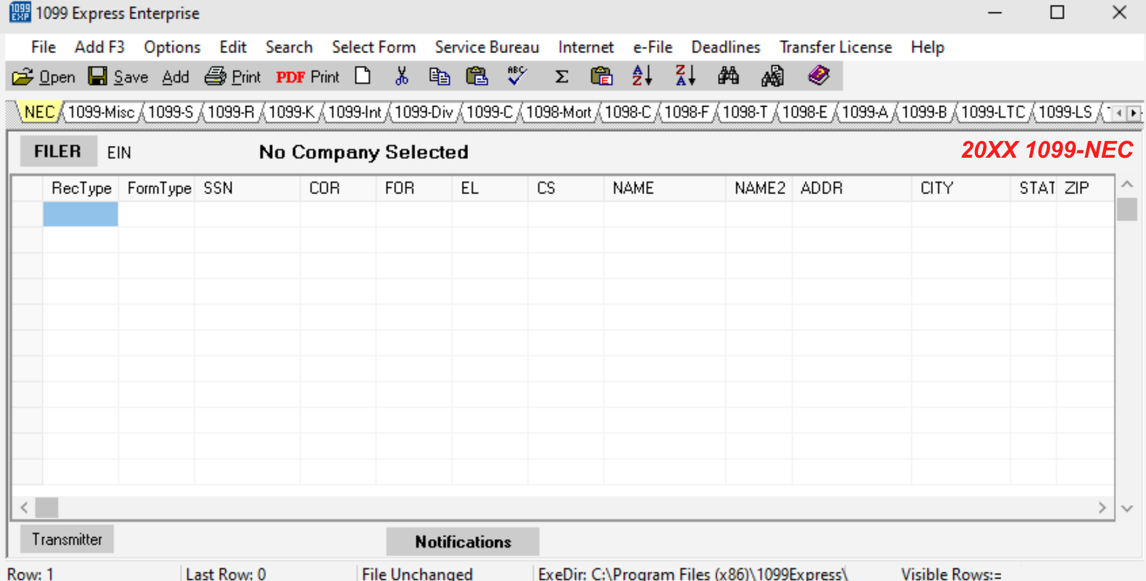Click the SSN column header
The image size is (1146, 581).
[248, 188]
